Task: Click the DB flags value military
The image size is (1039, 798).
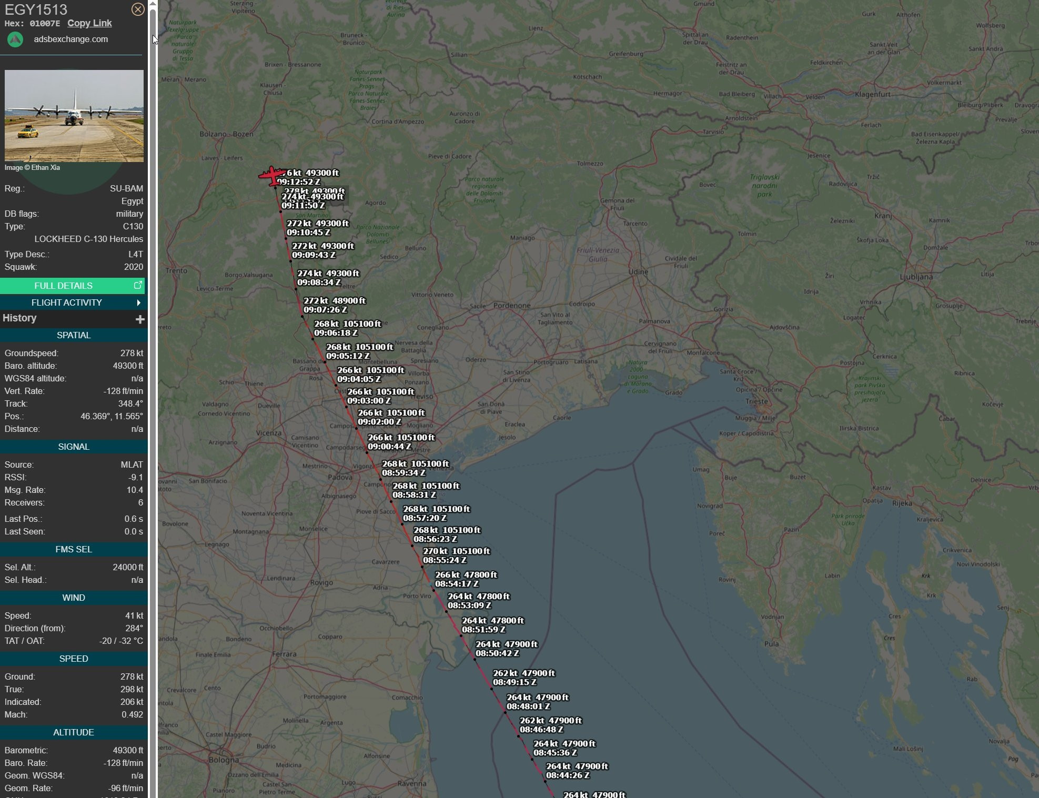Action: tap(129, 214)
